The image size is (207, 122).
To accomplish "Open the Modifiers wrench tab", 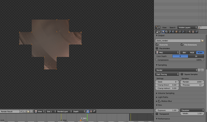I will click(x=183, y=32).
